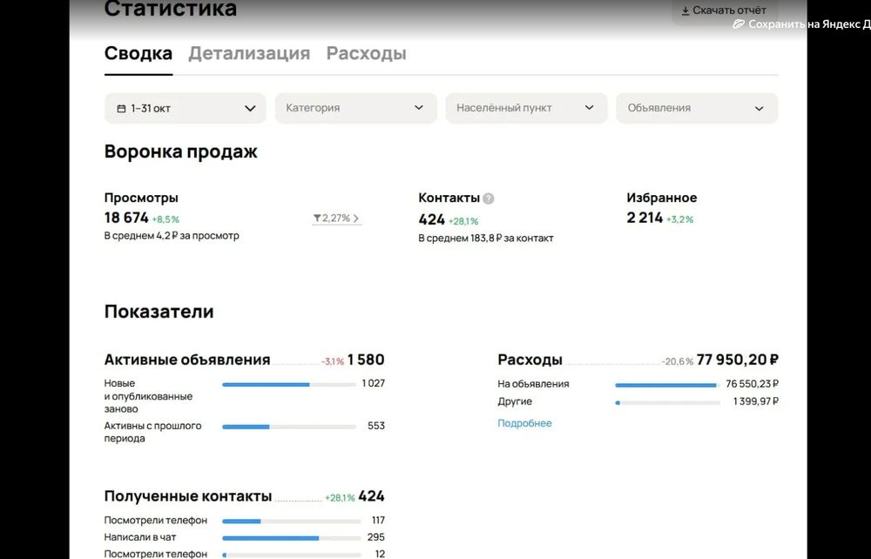Click the Написали в чат bar
Screen dimensions: 871x559
click(x=292, y=538)
